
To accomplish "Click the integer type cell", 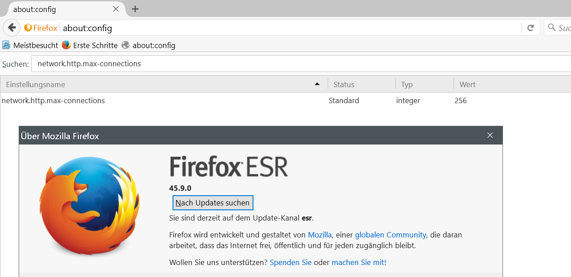I will (408, 101).
